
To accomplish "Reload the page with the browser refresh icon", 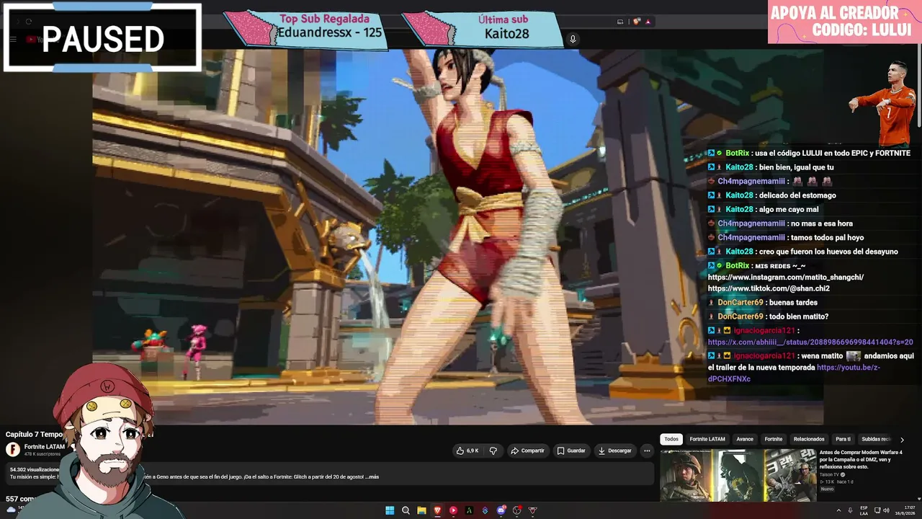I will click(29, 22).
